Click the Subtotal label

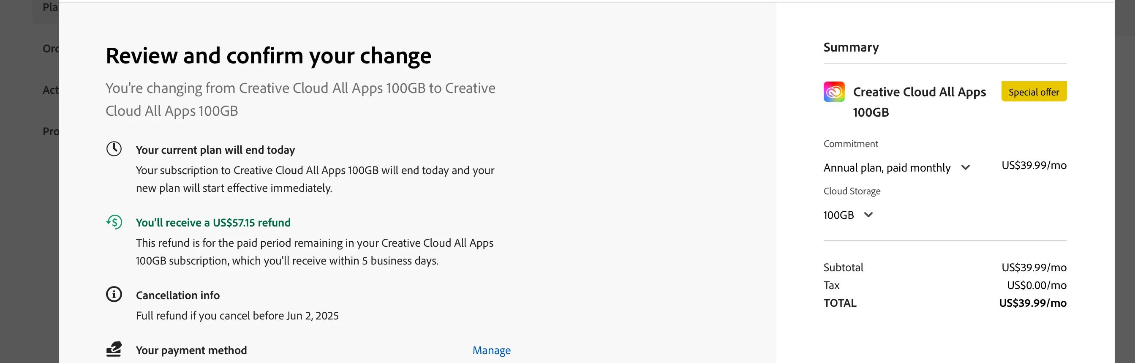click(x=843, y=267)
